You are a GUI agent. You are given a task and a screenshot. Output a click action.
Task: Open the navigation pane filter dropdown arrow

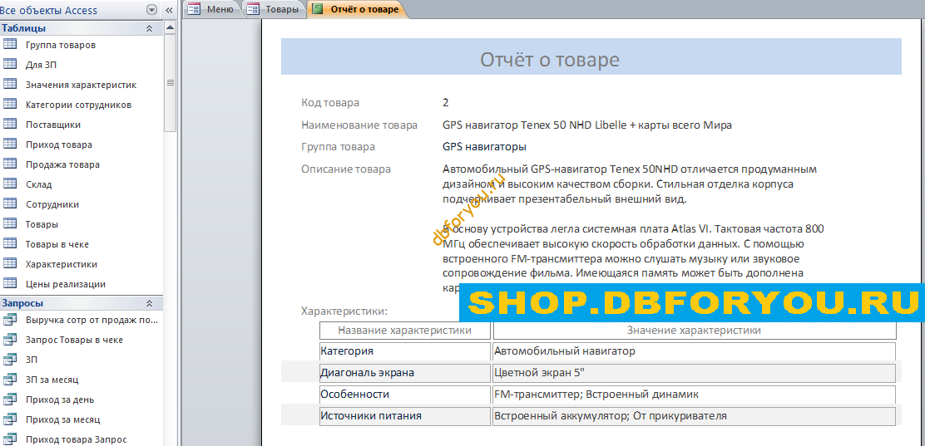click(x=151, y=10)
